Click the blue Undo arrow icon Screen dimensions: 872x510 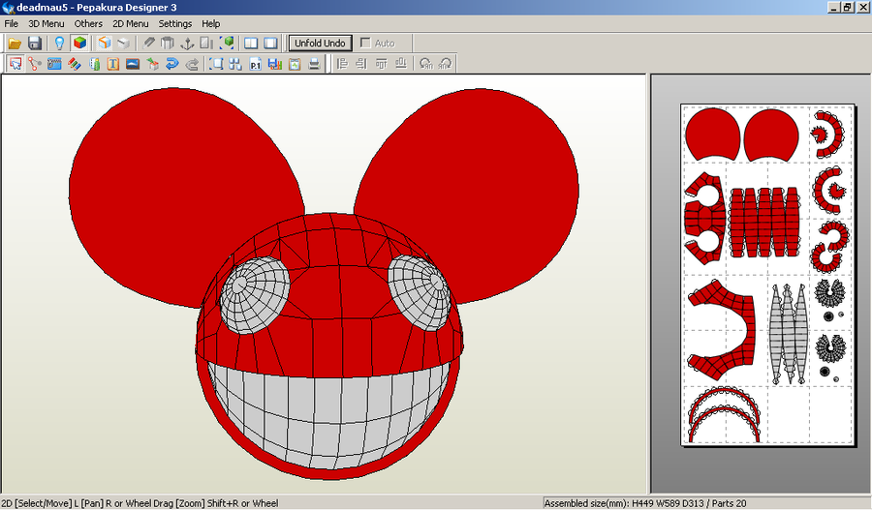171,64
